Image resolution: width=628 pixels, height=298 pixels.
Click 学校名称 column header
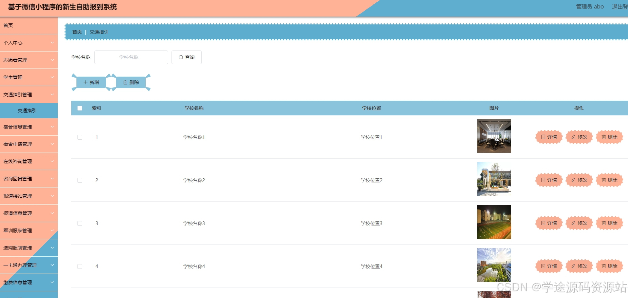click(194, 108)
